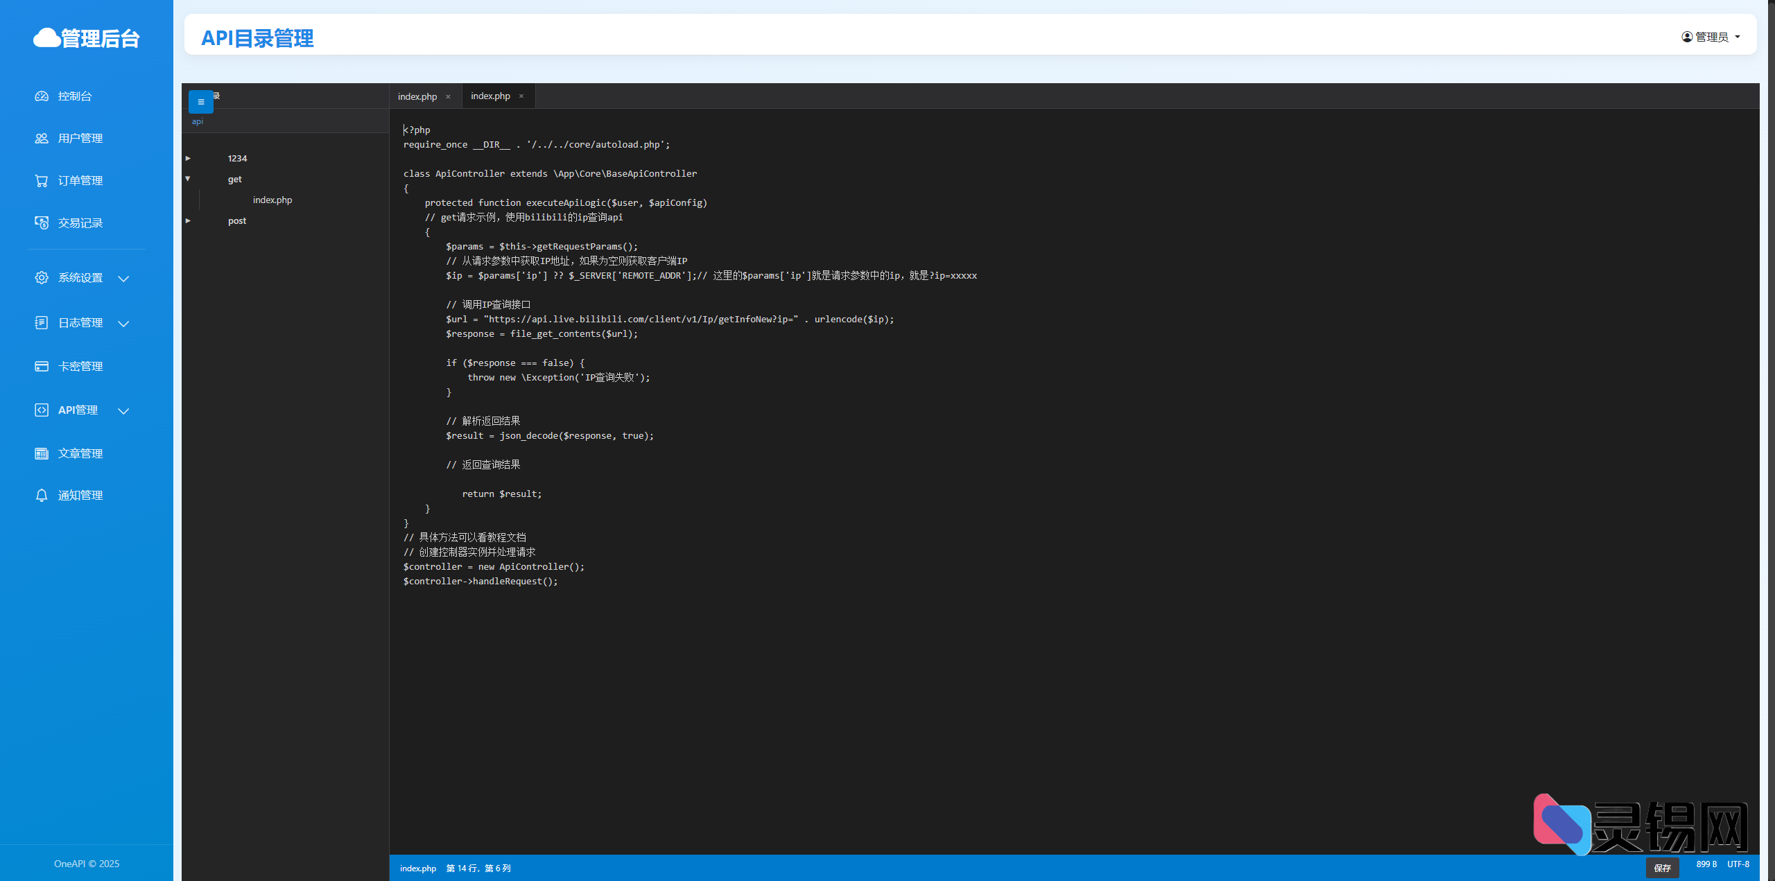Open the 管理员 user dropdown

point(1711,37)
